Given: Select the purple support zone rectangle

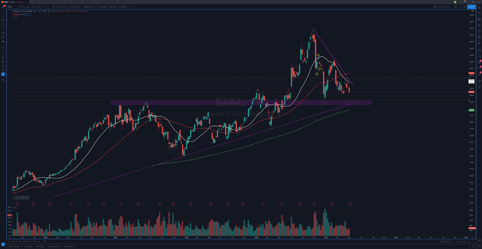Looking at the screenshot, I should pyautogui.click(x=241, y=103).
